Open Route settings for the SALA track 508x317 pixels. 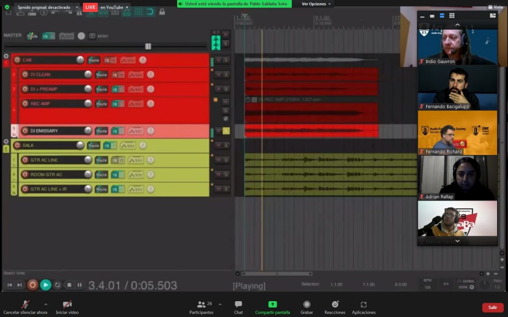(x=93, y=146)
